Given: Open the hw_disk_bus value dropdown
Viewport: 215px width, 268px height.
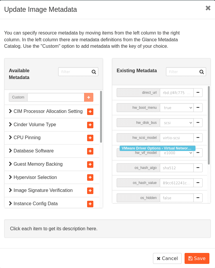Looking at the screenshot, I should click(177, 123).
